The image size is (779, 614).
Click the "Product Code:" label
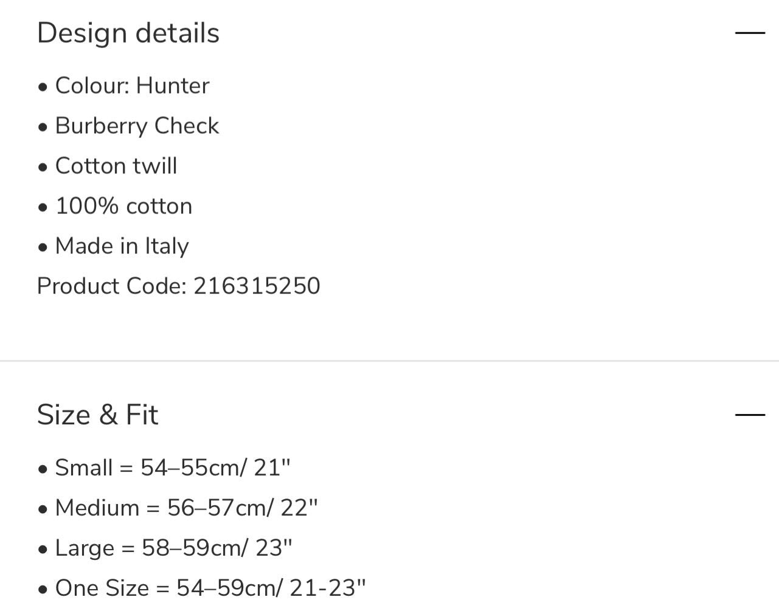[x=112, y=286]
